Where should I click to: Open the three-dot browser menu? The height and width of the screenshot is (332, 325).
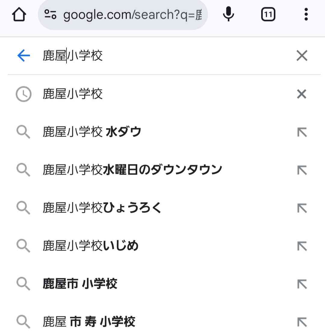click(306, 14)
